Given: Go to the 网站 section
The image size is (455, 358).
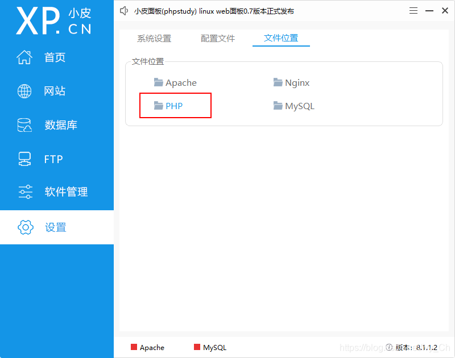Looking at the screenshot, I should click(55, 91).
